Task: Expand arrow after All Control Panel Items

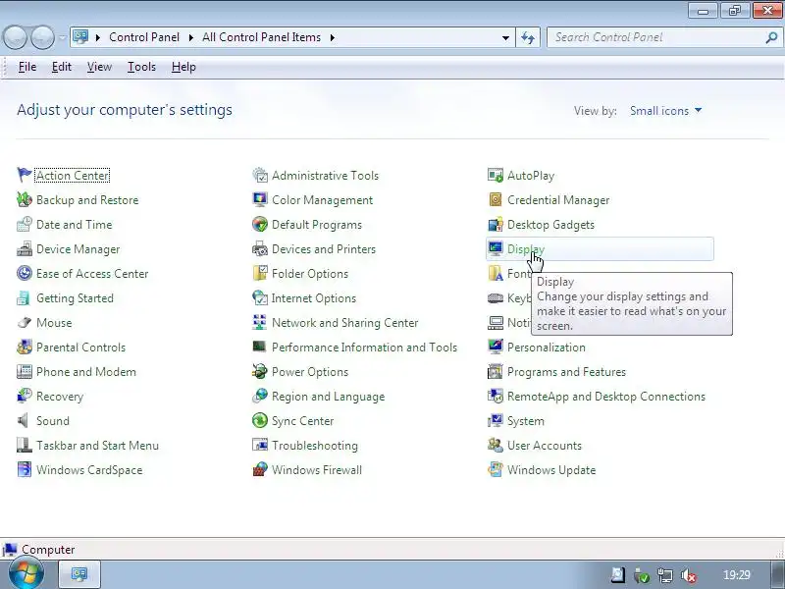Action: click(x=332, y=37)
